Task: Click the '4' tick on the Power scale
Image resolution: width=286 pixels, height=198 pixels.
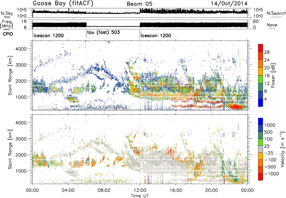Action: 265,99
